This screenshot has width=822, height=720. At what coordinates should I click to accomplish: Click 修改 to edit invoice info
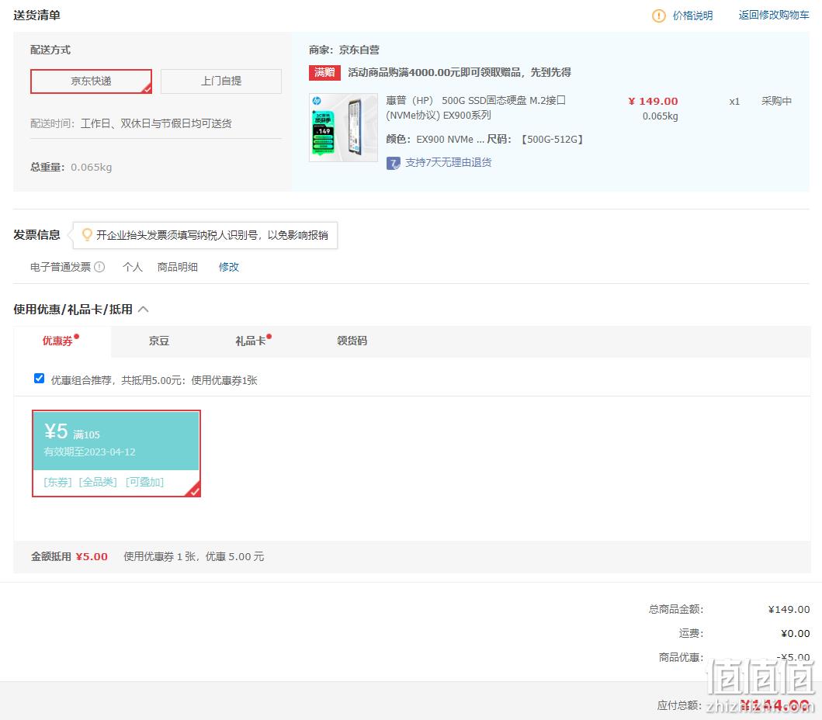(228, 267)
